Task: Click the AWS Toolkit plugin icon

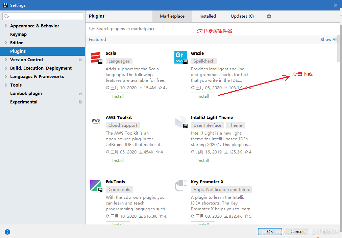Action: point(96,121)
